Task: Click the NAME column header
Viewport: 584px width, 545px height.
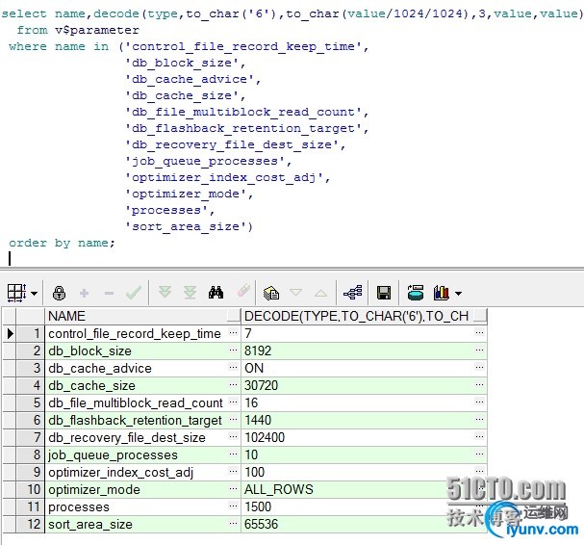Action: (x=142, y=316)
